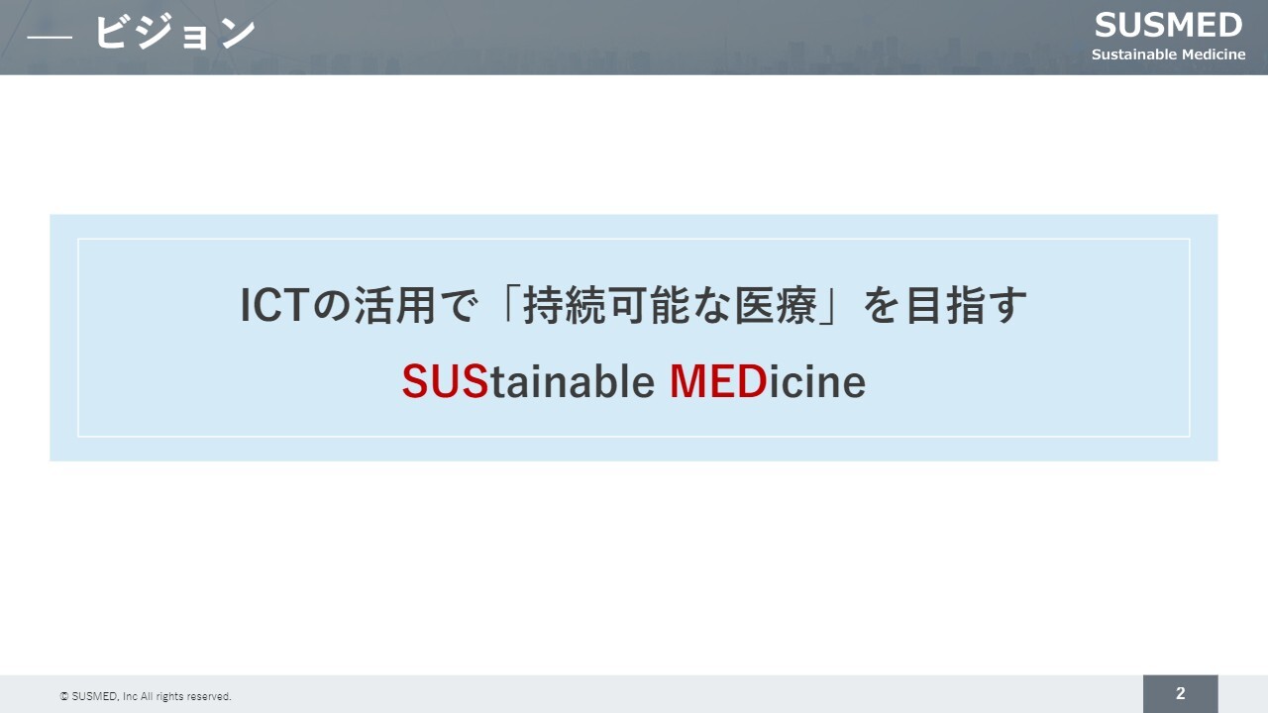The height and width of the screenshot is (713, 1268).
Task: Click the slide page number 2
Action: point(1180,694)
